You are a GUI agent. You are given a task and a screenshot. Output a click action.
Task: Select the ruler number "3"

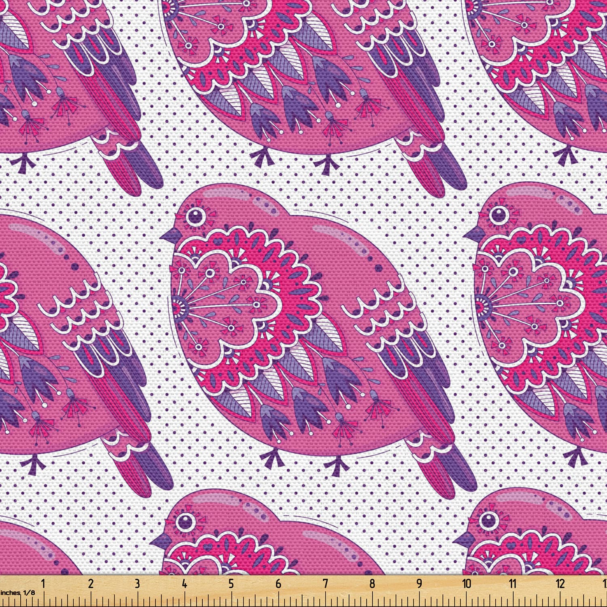[x=138, y=584]
